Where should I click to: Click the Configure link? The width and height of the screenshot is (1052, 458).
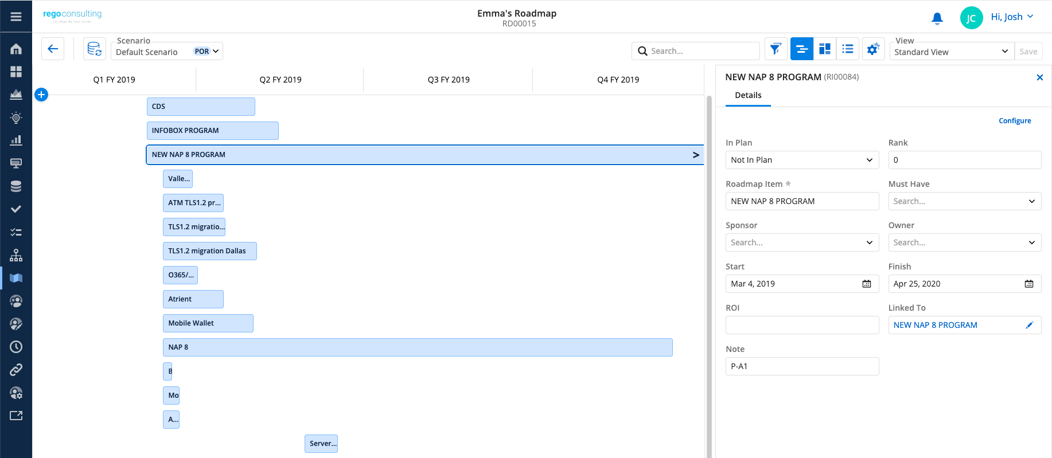[1015, 121]
